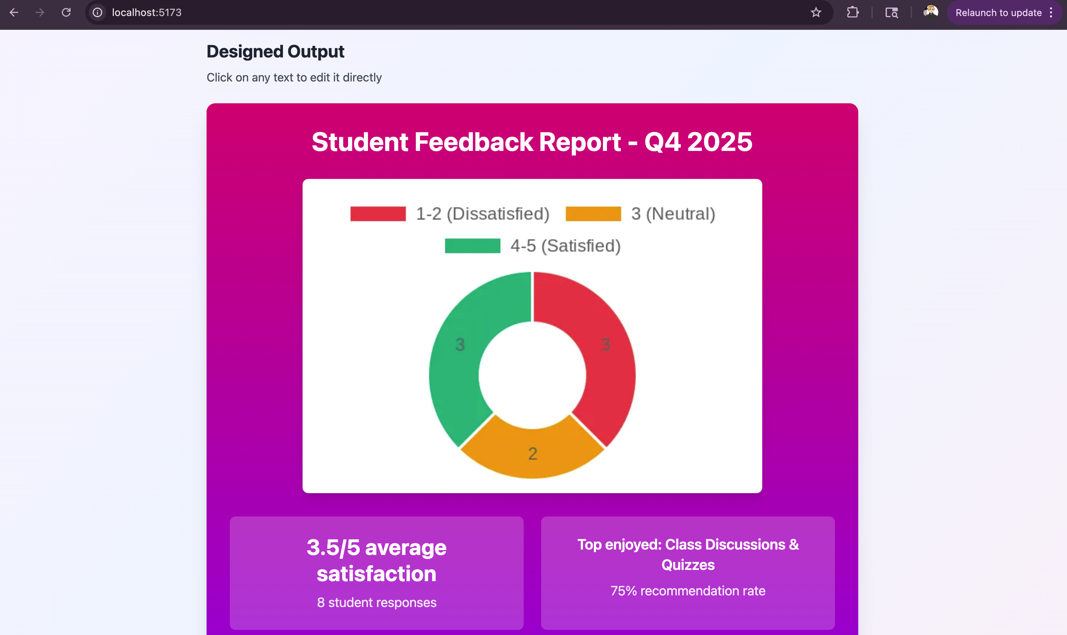Open the three-dot Chrome menu
Screen dimensions: 1067x635
click(1051, 12)
